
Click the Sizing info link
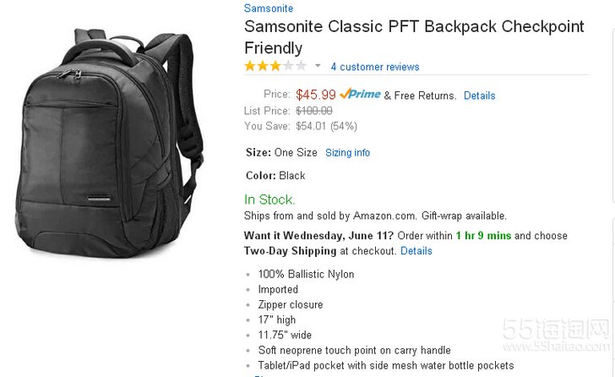(347, 153)
